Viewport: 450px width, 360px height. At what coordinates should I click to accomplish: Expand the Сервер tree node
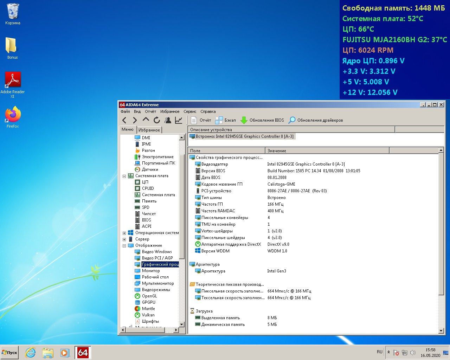pos(124,239)
